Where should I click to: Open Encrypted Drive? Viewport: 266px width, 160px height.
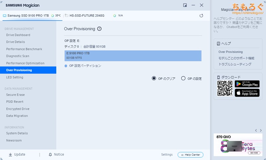(18, 109)
